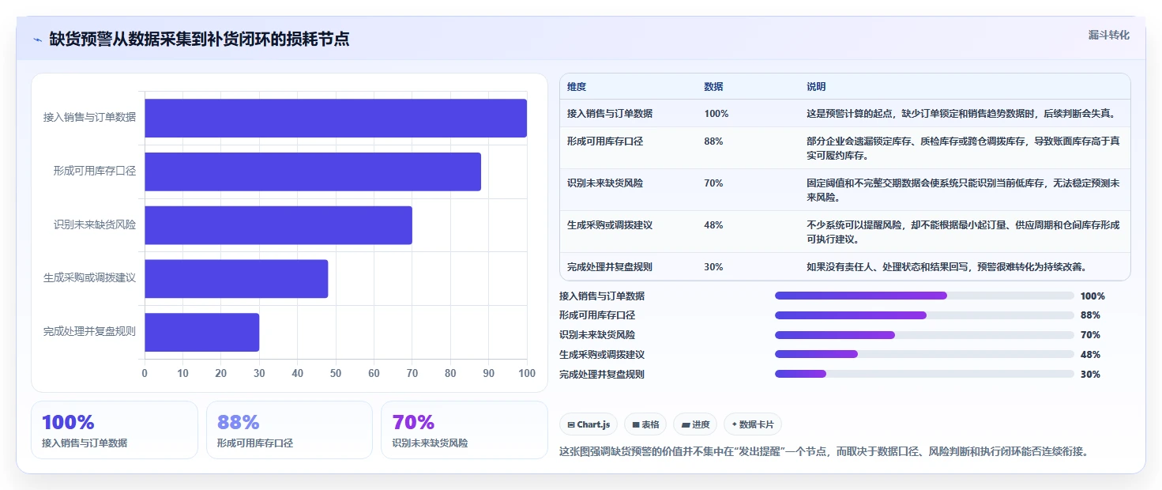The width and height of the screenshot is (1162, 490).
Task: Click the 完成处理并复盘规则 bar in the chart
Action: click(201, 332)
